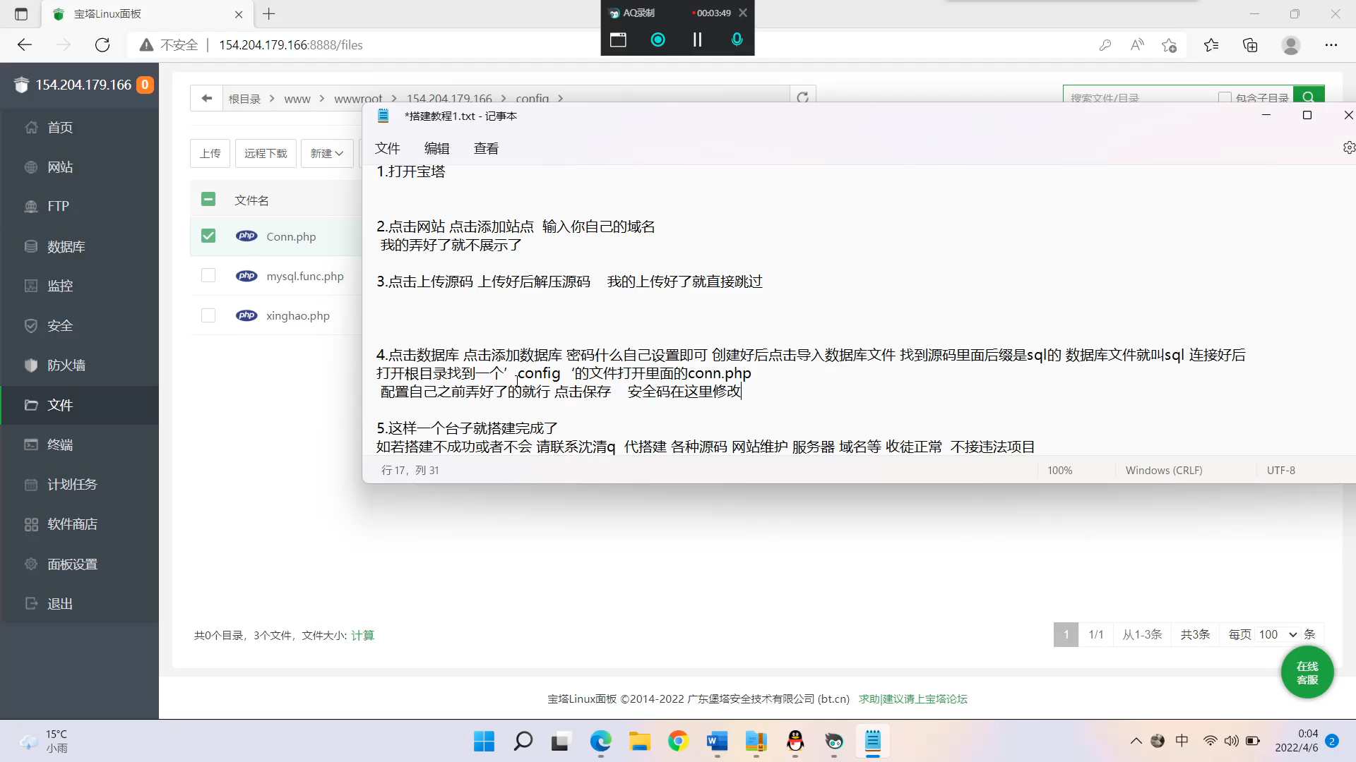This screenshot has width=1356, height=762.
Task: Click the mysql.func.php file name
Action: [305, 276]
